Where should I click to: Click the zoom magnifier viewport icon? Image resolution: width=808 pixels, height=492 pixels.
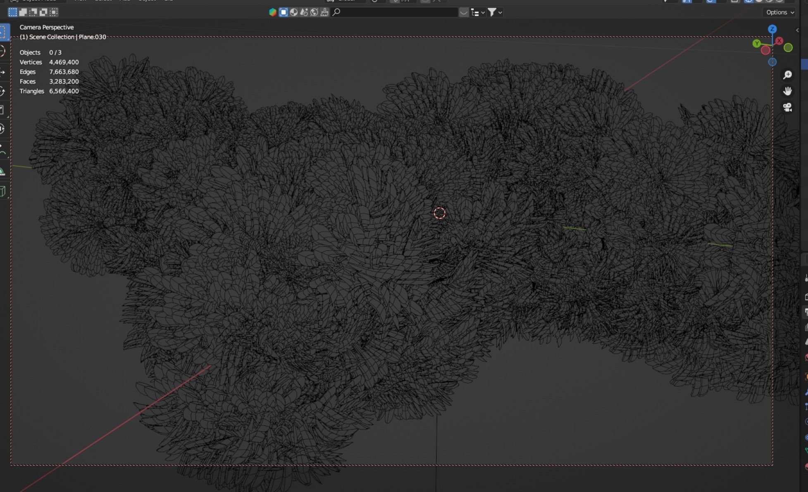pyautogui.click(x=787, y=75)
